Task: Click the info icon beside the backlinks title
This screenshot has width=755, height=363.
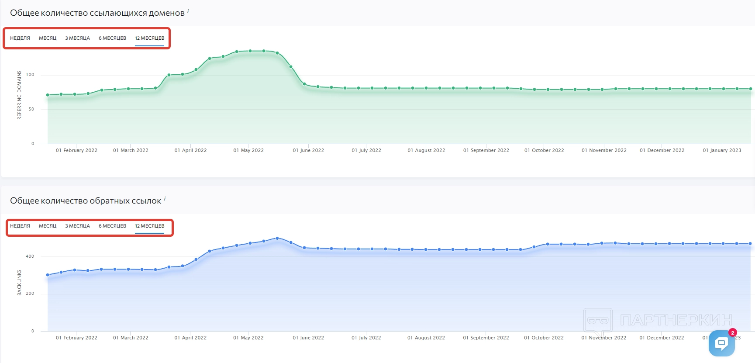Action: point(165,199)
